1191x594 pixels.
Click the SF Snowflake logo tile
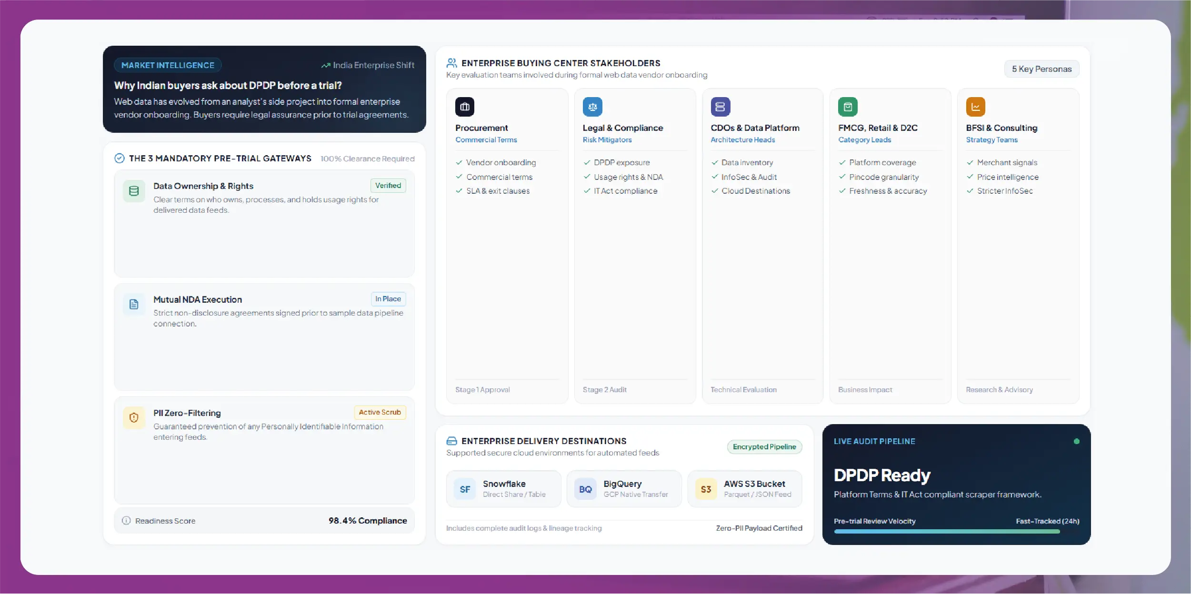pyautogui.click(x=465, y=489)
